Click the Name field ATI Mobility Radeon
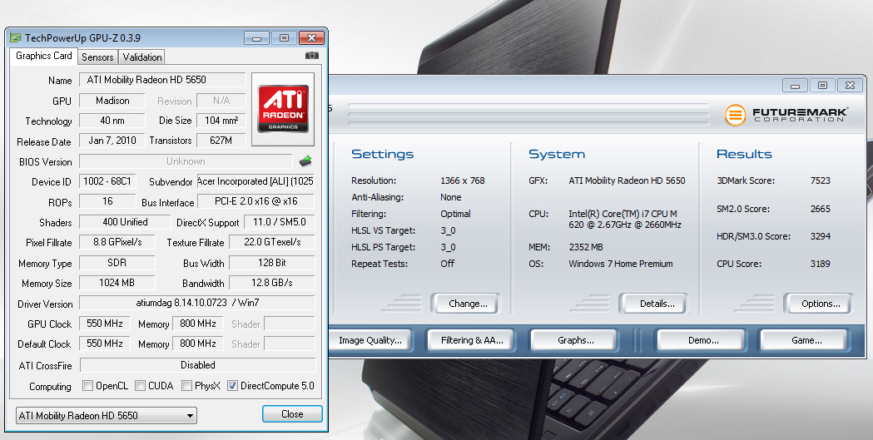Screen dimensions: 873x440 click(162, 80)
